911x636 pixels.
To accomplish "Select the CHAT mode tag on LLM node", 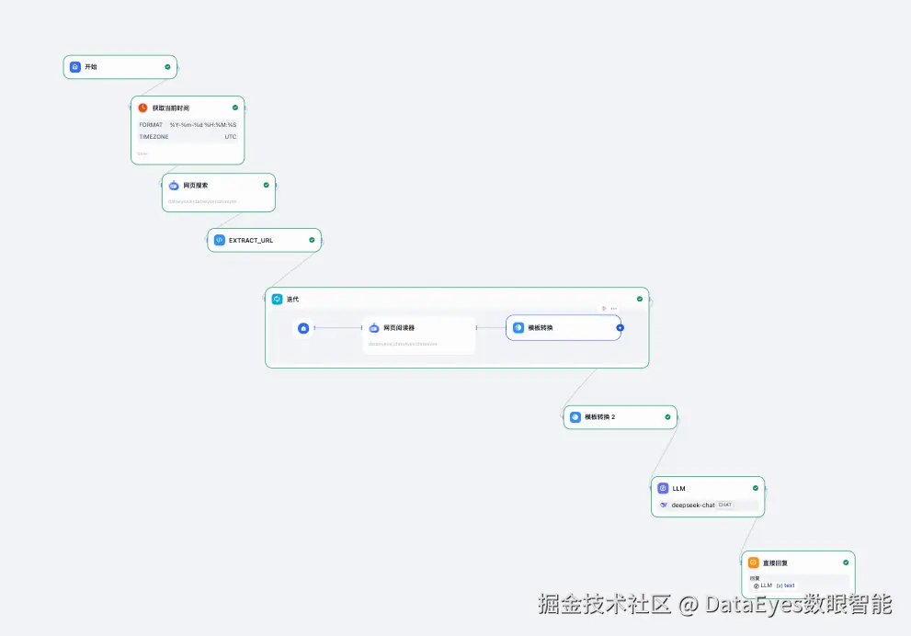I will point(725,505).
